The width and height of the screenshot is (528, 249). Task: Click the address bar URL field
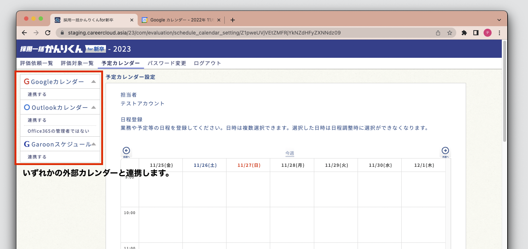(255, 33)
